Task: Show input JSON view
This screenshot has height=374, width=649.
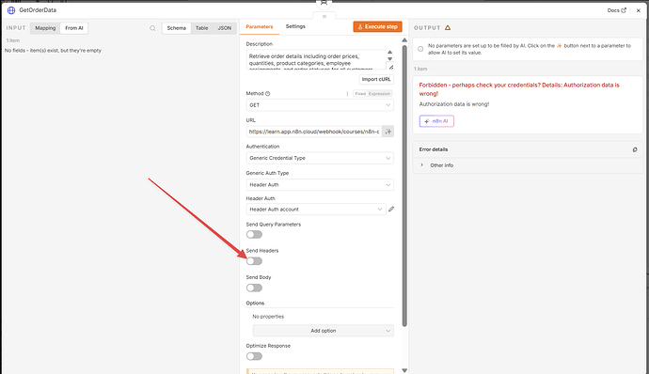Action: click(225, 28)
